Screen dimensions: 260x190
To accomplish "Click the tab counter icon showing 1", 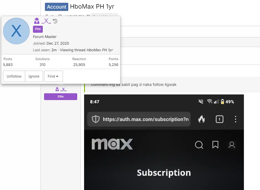I will click(219, 119).
